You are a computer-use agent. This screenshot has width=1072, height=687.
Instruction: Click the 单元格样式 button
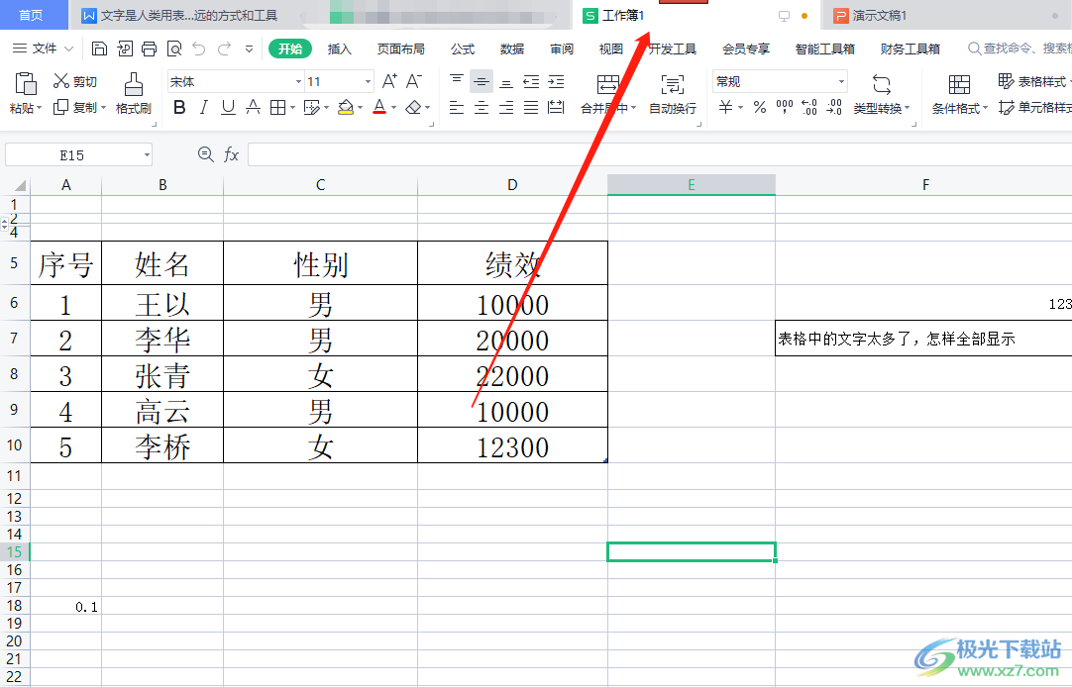pyautogui.click(x=1033, y=107)
